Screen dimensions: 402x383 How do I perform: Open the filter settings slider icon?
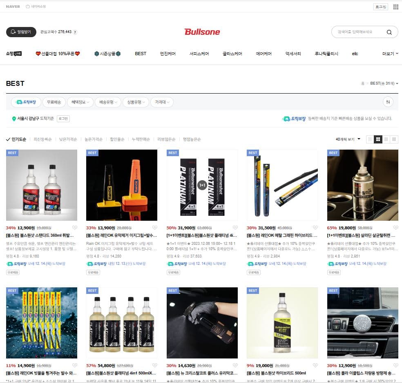388,102
